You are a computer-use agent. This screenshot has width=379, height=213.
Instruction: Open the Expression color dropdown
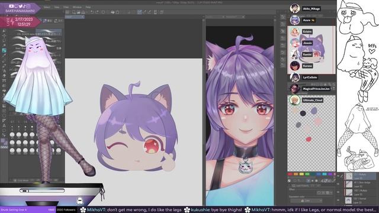(306, 201)
